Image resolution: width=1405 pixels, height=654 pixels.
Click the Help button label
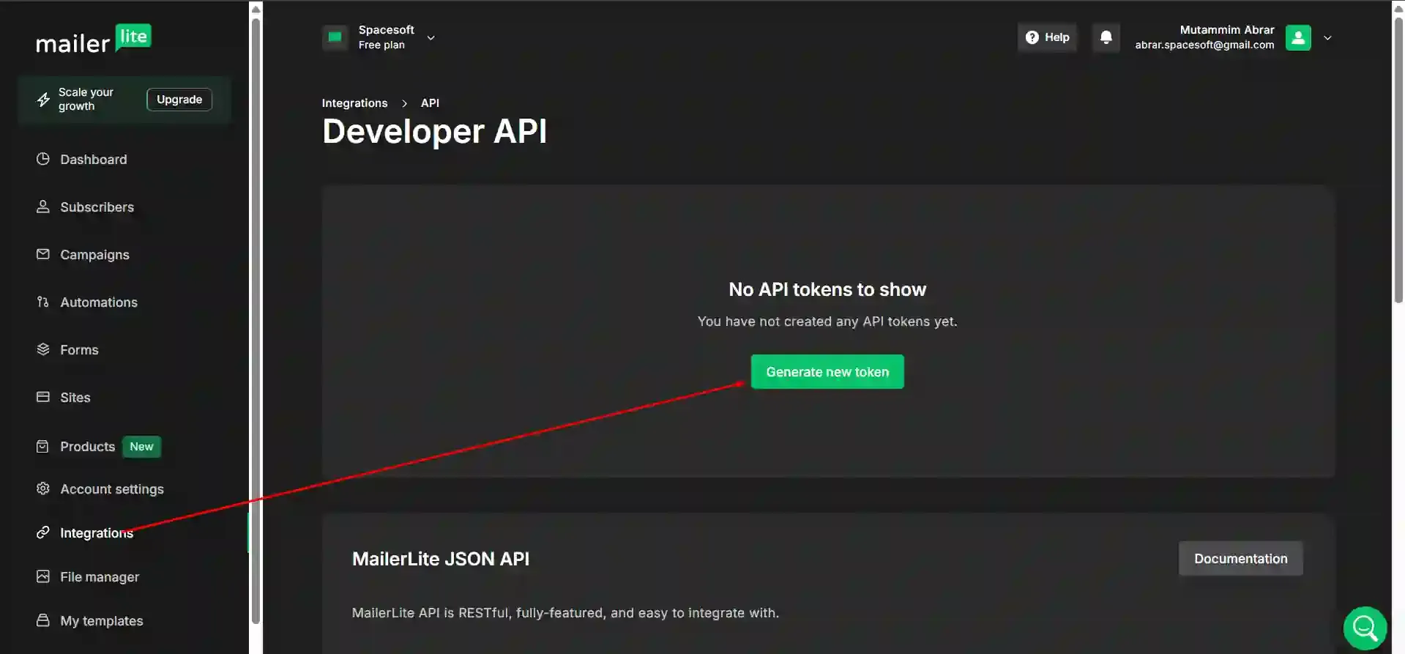tap(1056, 37)
